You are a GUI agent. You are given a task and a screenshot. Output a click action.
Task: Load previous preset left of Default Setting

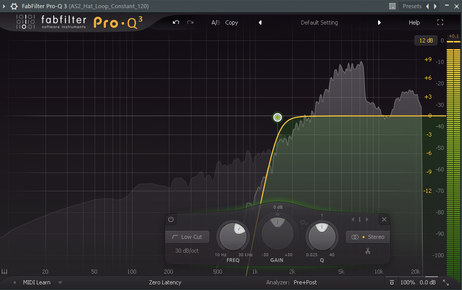click(260, 23)
